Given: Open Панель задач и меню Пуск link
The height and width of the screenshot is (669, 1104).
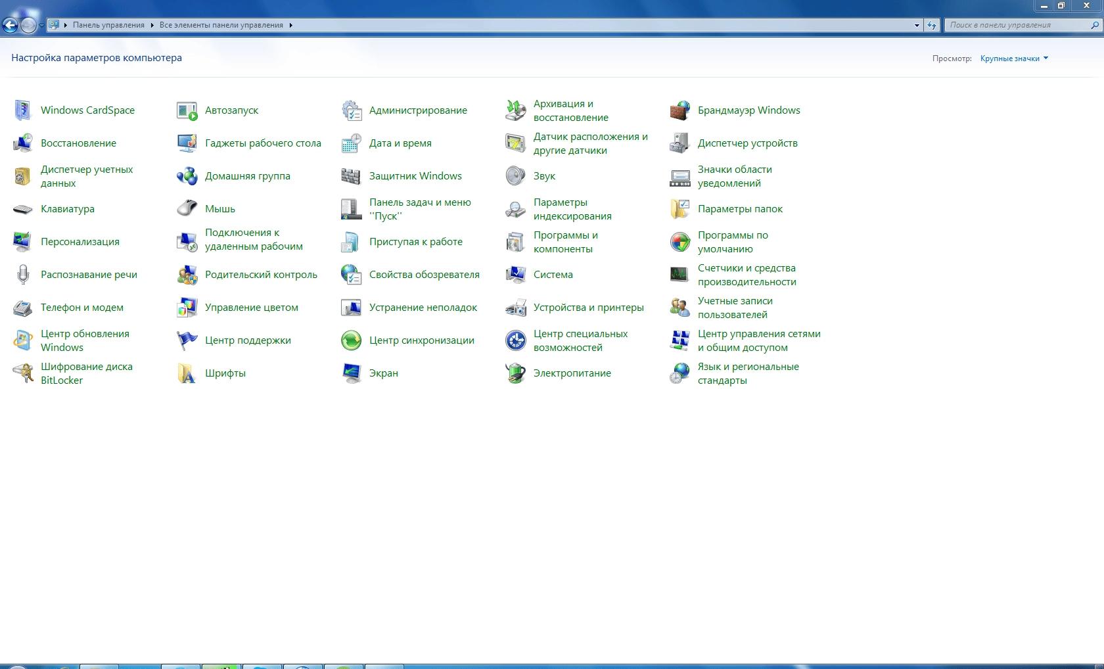Looking at the screenshot, I should (x=420, y=209).
